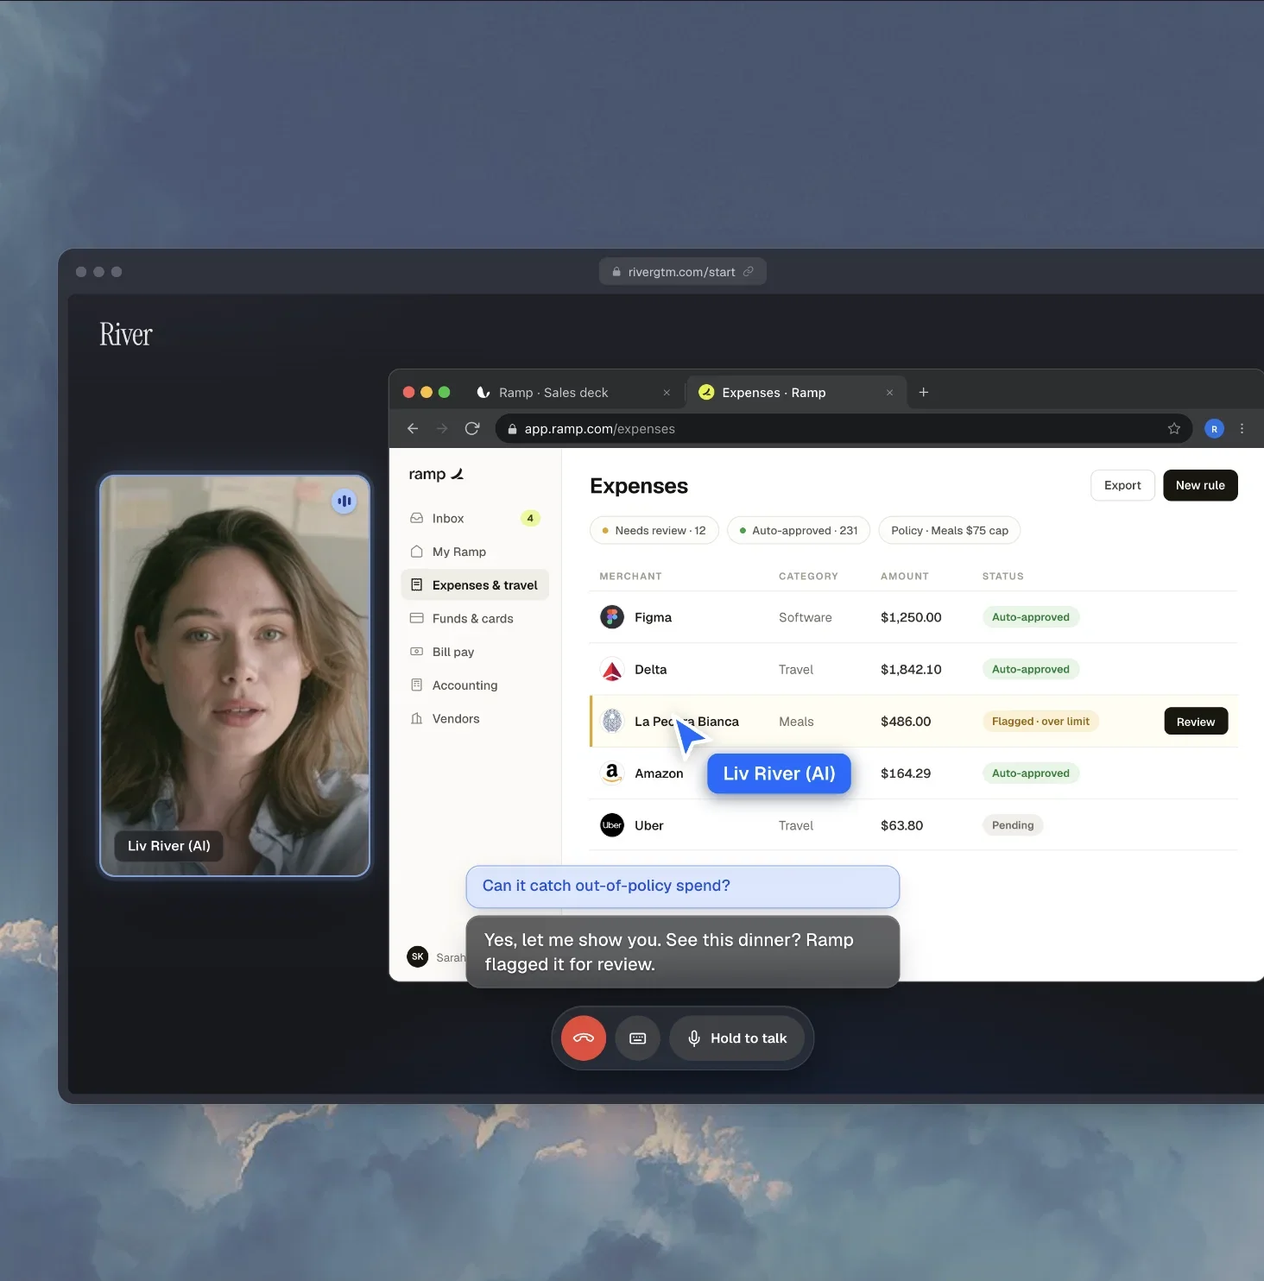
Task: Navigate to Accounting in the sidebar
Action: tap(474, 685)
